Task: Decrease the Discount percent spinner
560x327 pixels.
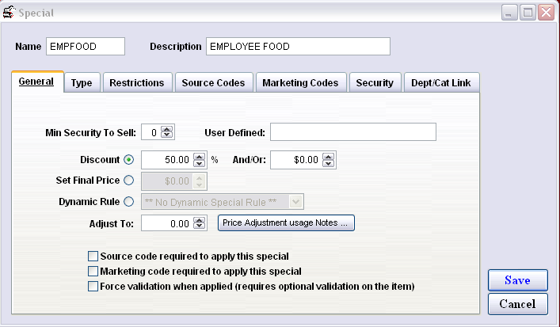Action: click(200, 163)
